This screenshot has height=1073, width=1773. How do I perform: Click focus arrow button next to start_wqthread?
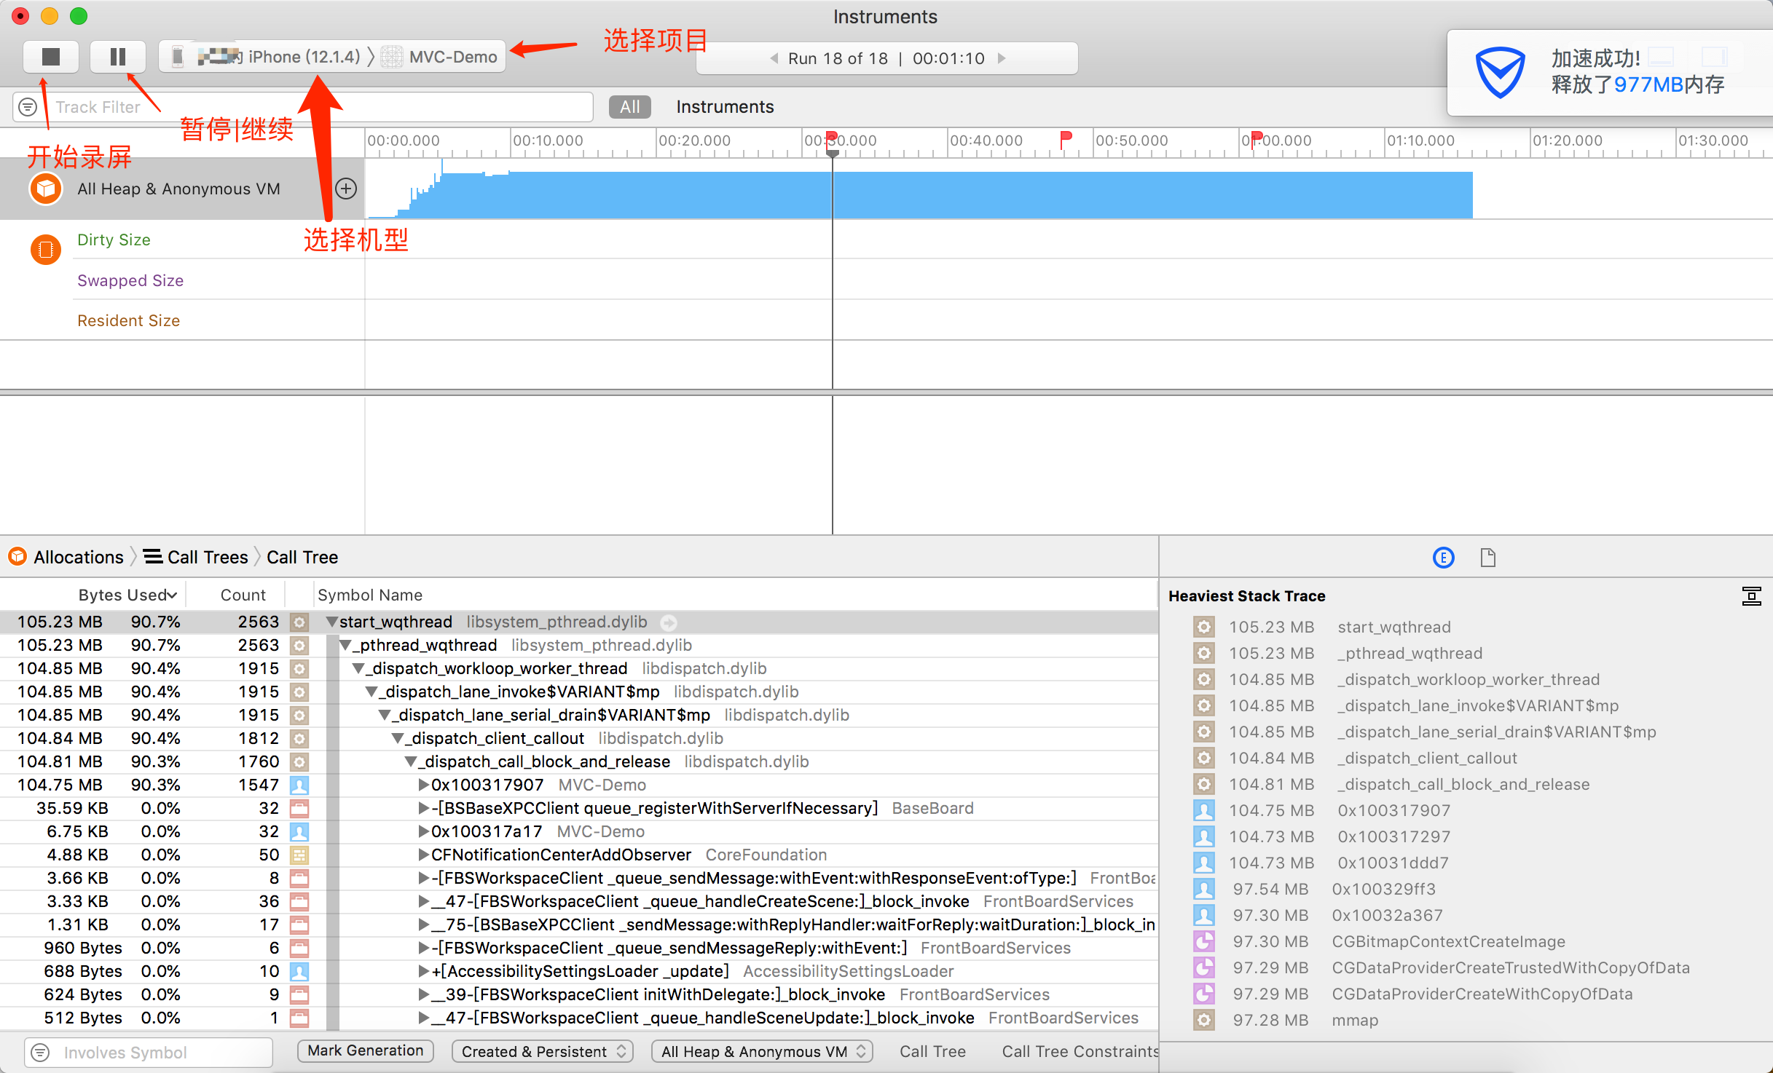(669, 623)
